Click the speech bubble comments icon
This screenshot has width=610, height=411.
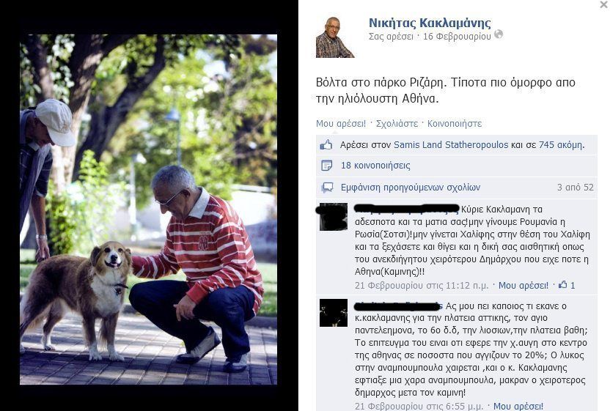327,188
